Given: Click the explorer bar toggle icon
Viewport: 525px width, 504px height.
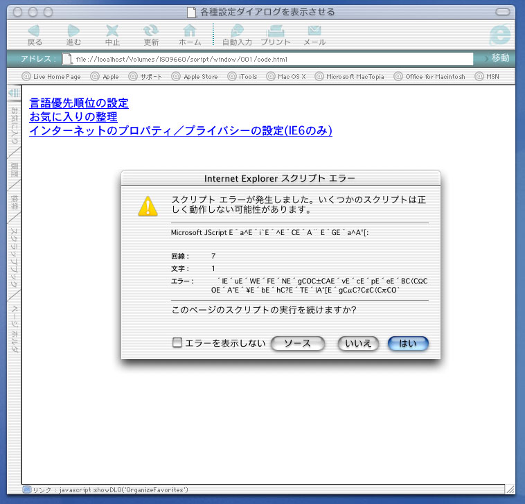Looking at the screenshot, I should click(14, 93).
